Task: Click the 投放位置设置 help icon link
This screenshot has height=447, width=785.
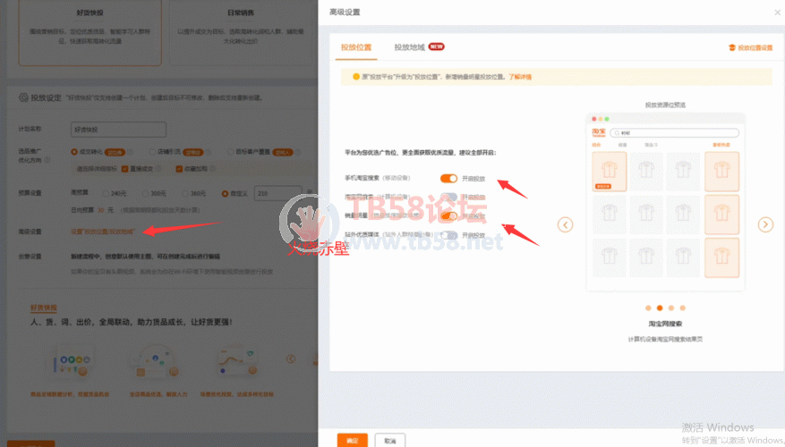Action: (x=750, y=47)
